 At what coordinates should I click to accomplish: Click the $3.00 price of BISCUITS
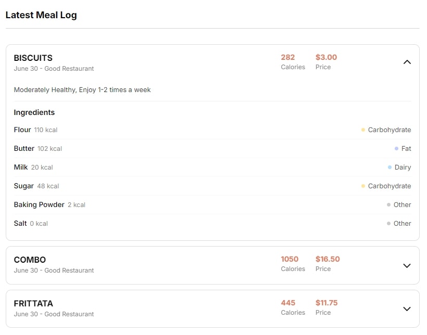[326, 57]
